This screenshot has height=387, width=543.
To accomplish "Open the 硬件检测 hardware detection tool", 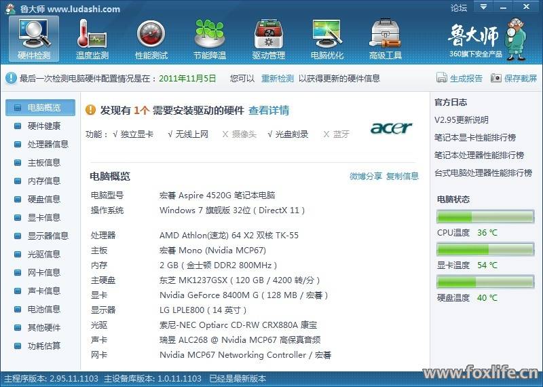I will tap(33, 38).
